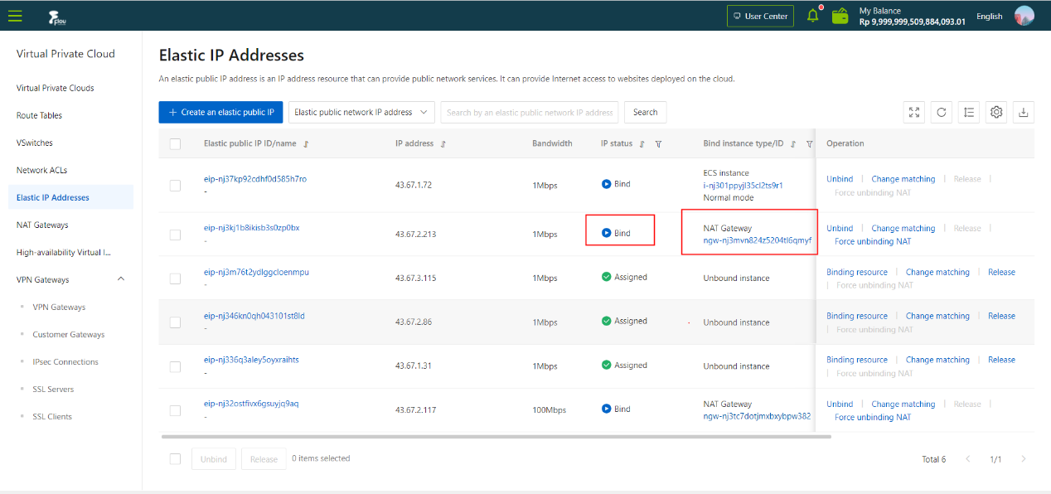Image resolution: width=1051 pixels, height=494 pixels.
Task: Open Virtual Private Clouds in sidebar
Action: point(56,88)
